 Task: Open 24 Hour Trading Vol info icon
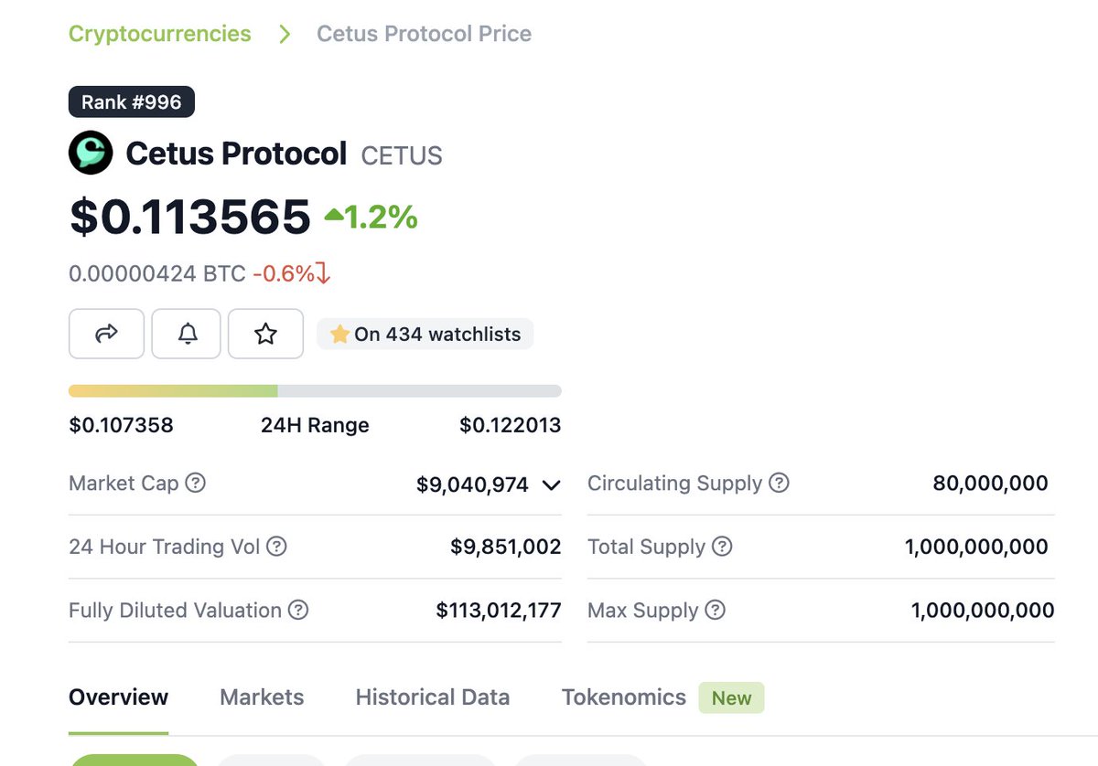[x=276, y=547]
